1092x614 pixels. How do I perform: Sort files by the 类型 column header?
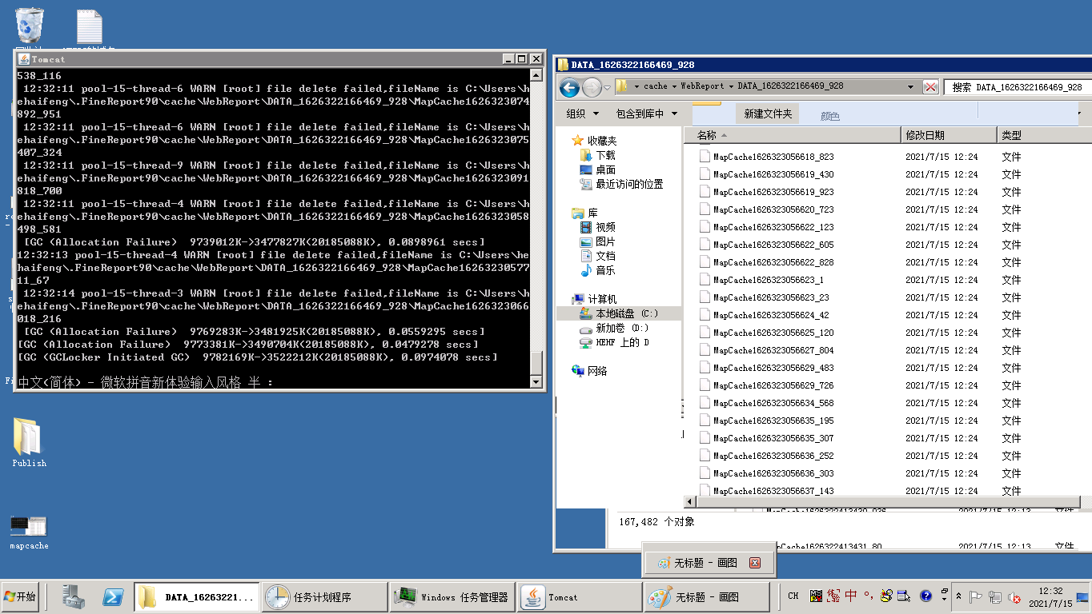tap(1044, 135)
